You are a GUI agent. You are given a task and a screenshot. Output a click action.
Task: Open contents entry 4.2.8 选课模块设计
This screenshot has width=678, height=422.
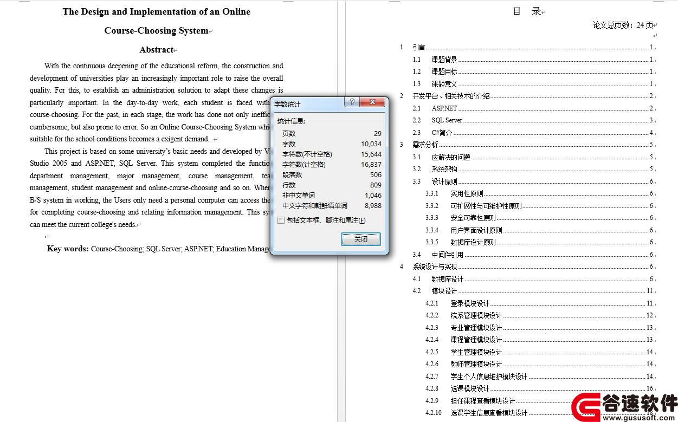pos(540,388)
